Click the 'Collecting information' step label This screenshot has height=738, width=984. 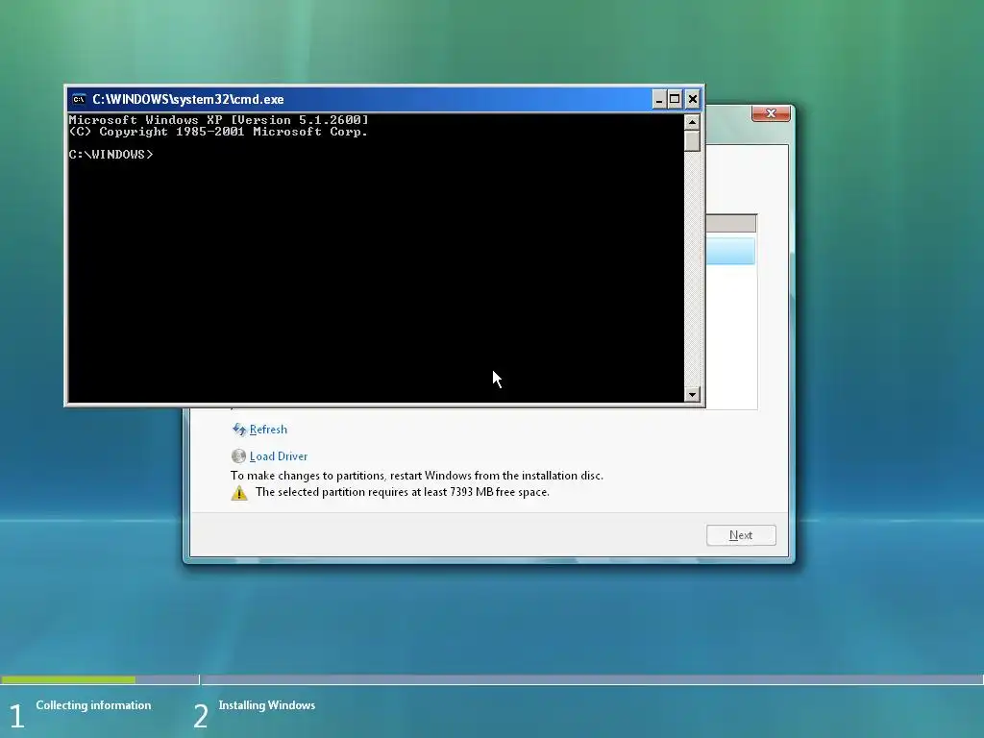point(93,705)
